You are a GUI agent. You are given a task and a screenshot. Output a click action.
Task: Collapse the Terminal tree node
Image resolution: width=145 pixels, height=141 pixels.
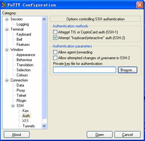click(x=7, y=29)
